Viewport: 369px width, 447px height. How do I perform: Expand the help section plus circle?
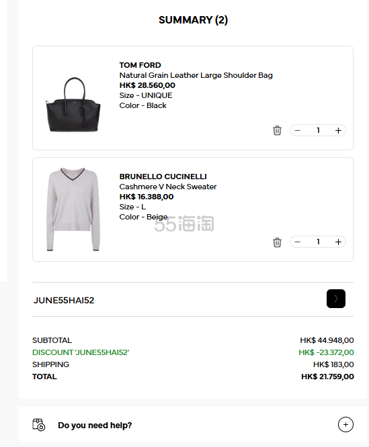click(345, 424)
